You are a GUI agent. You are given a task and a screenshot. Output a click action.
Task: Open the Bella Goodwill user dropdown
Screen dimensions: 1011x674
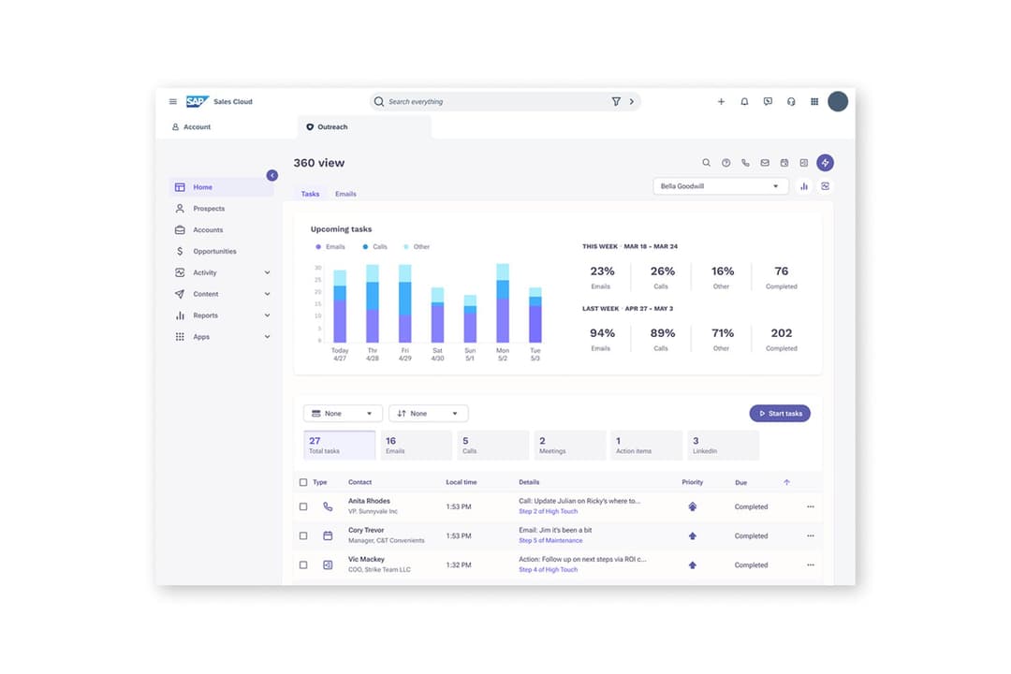tap(720, 185)
